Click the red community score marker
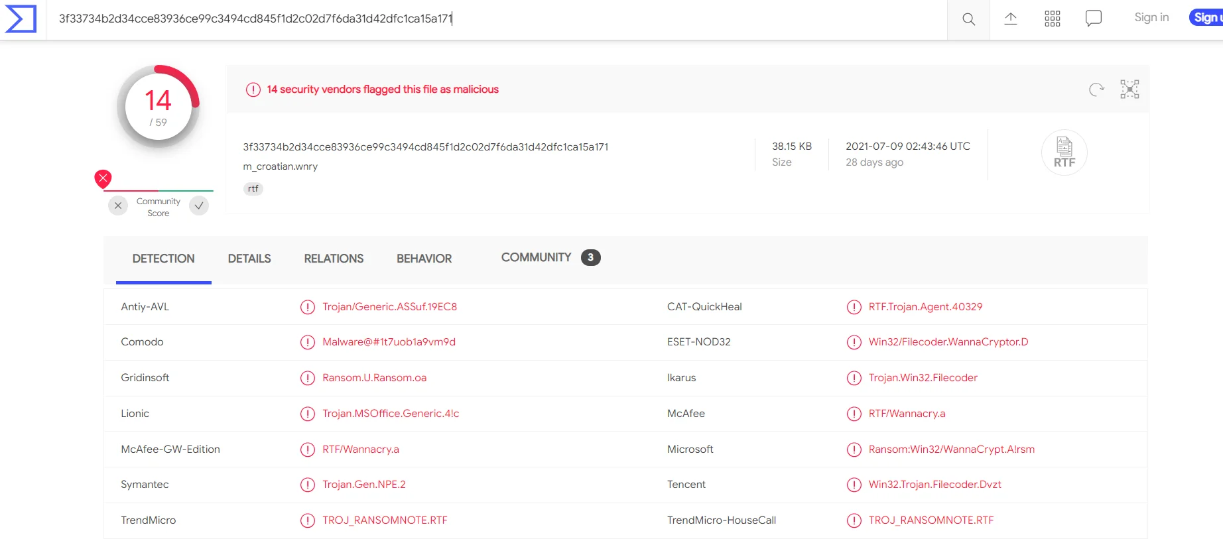1223x539 pixels. (x=103, y=178)
